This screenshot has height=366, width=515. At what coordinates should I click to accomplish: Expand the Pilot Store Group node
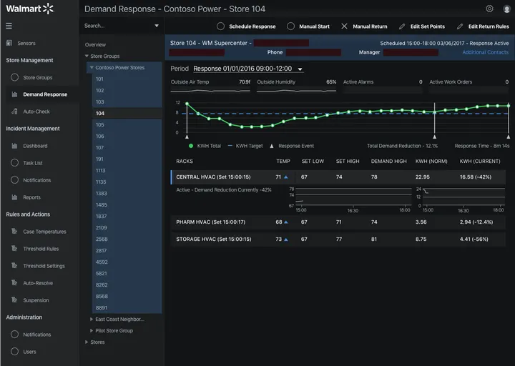pos(92,330)
